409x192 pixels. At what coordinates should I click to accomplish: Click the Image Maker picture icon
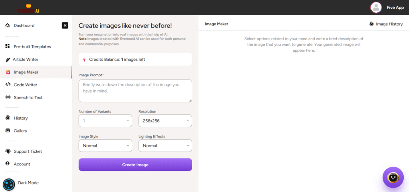8,72
